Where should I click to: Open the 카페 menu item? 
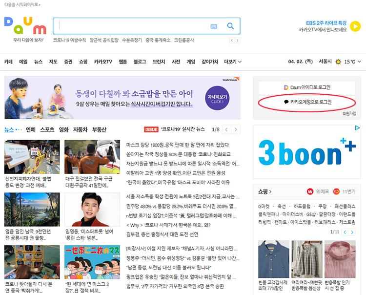(8, 62)
